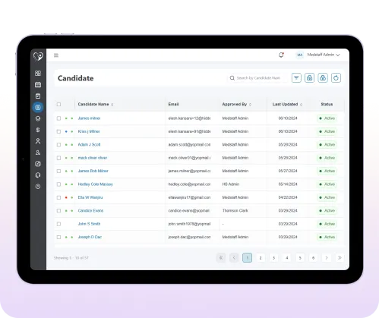Image resolution: width=379 pixels, height=318 pixels.
Task: Go to next page arrow
Action: (x=327, y=258)
